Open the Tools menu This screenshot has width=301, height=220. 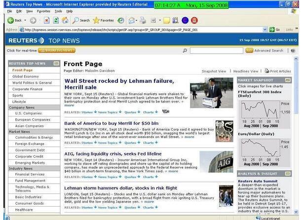pos(58,10)
